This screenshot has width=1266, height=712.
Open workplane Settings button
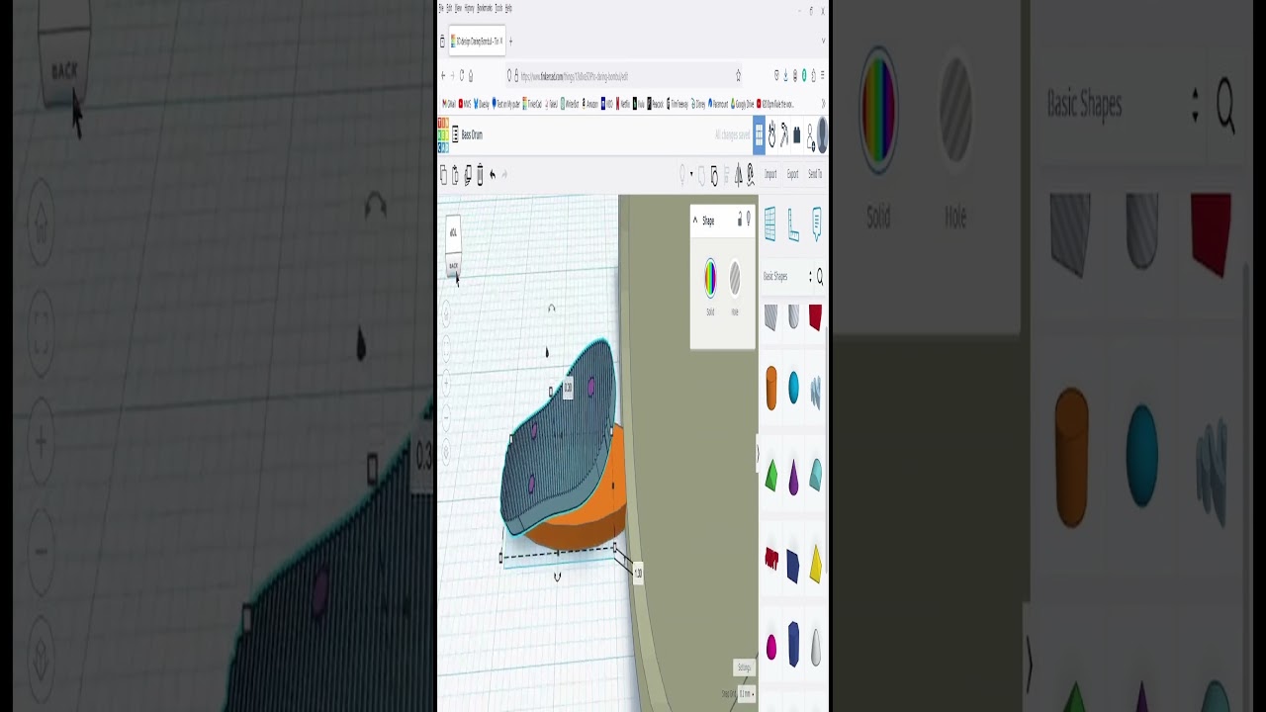(x=744, y=667)
